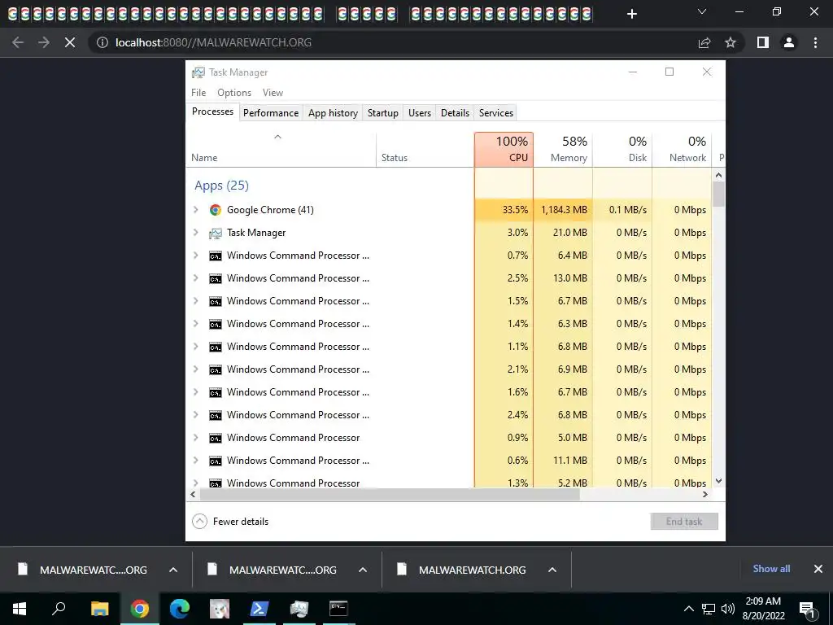Click Chrome's forward arrow
The height and width of the screenshot is (625, 833).
[x=44, y=42]
